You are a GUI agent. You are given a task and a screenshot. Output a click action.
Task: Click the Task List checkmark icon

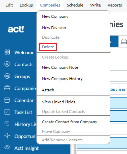point(7,112)
